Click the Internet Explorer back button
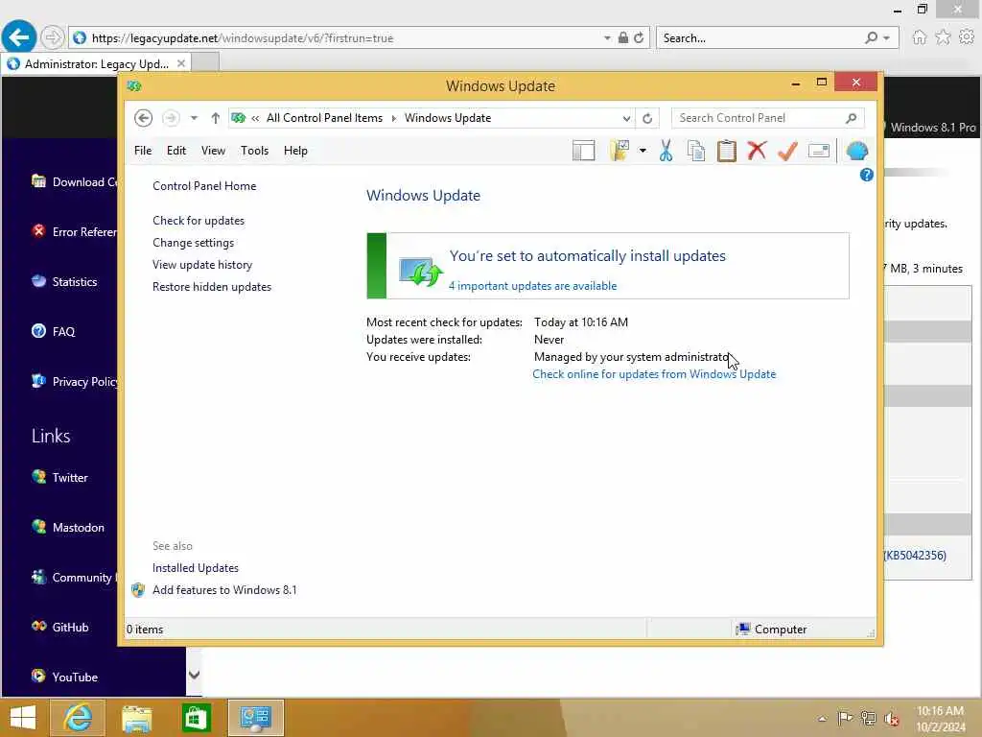 pyautogui.click(x=19, y=37)
